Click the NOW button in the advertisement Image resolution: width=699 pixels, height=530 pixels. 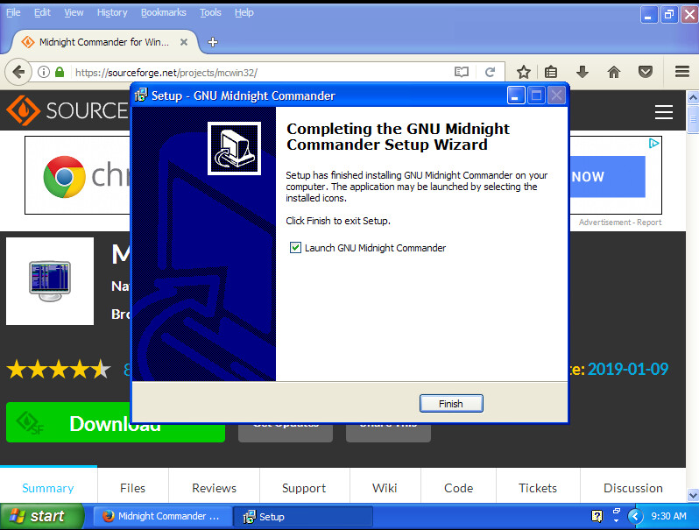pyautogui.click(x=608, y=176)
